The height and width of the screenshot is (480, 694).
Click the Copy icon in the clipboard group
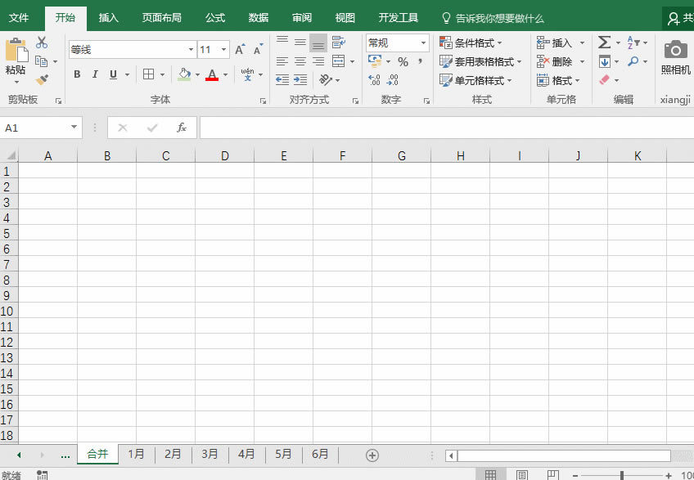pyautogui.click(x=41, y=61)
